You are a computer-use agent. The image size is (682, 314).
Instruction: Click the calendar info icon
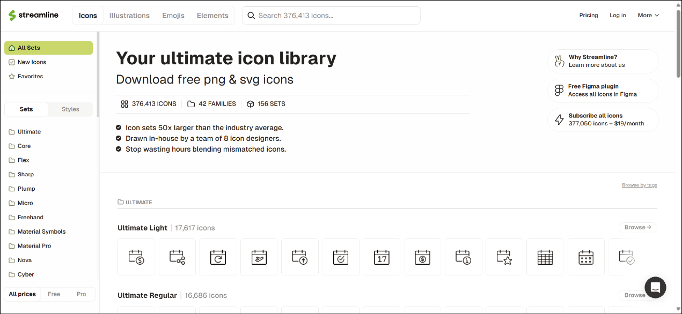coord(463,257)
